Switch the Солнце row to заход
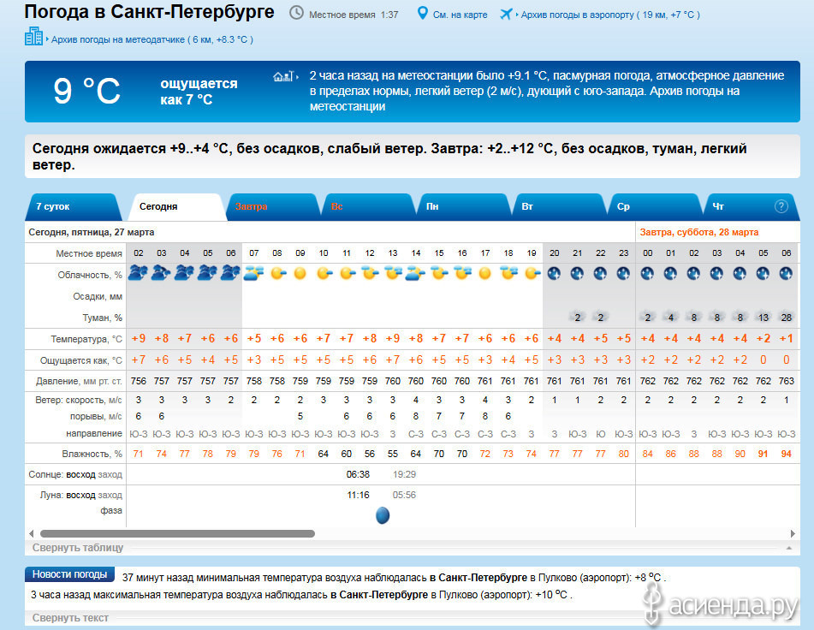The image size is (814, 630). [110, 474]
